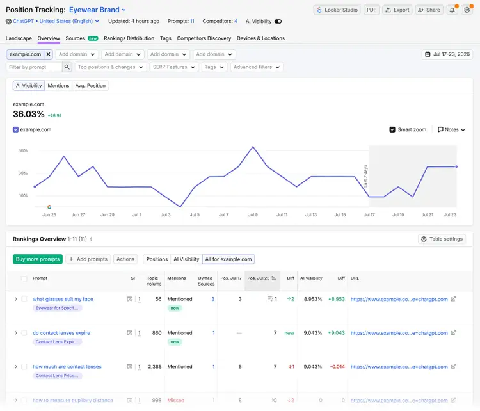Viewport: 480px width, 411px height.
Task: Check 'what glasses suit my face' row checkbox
Action: 24,299
